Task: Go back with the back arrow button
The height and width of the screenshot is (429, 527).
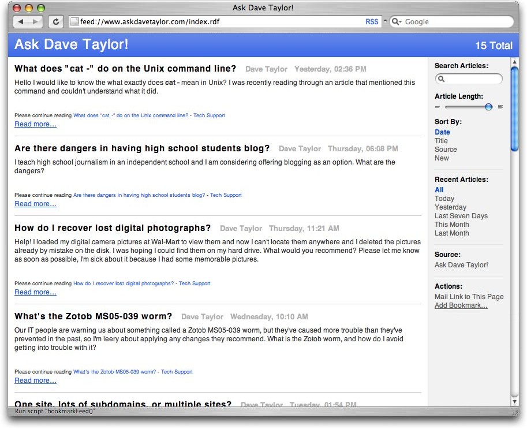Action: (x=21, y=22)
